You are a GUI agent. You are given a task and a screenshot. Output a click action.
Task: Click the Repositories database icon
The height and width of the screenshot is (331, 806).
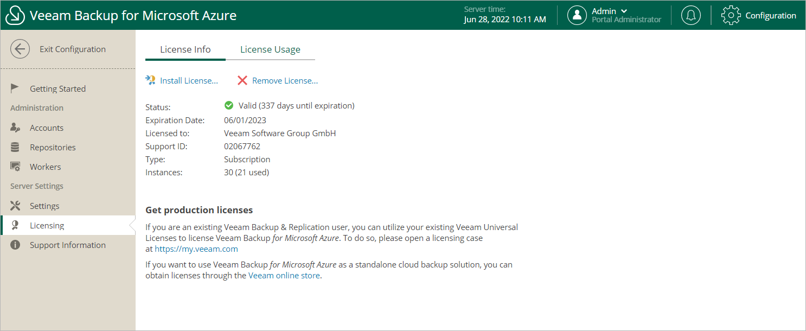[15, 147]
